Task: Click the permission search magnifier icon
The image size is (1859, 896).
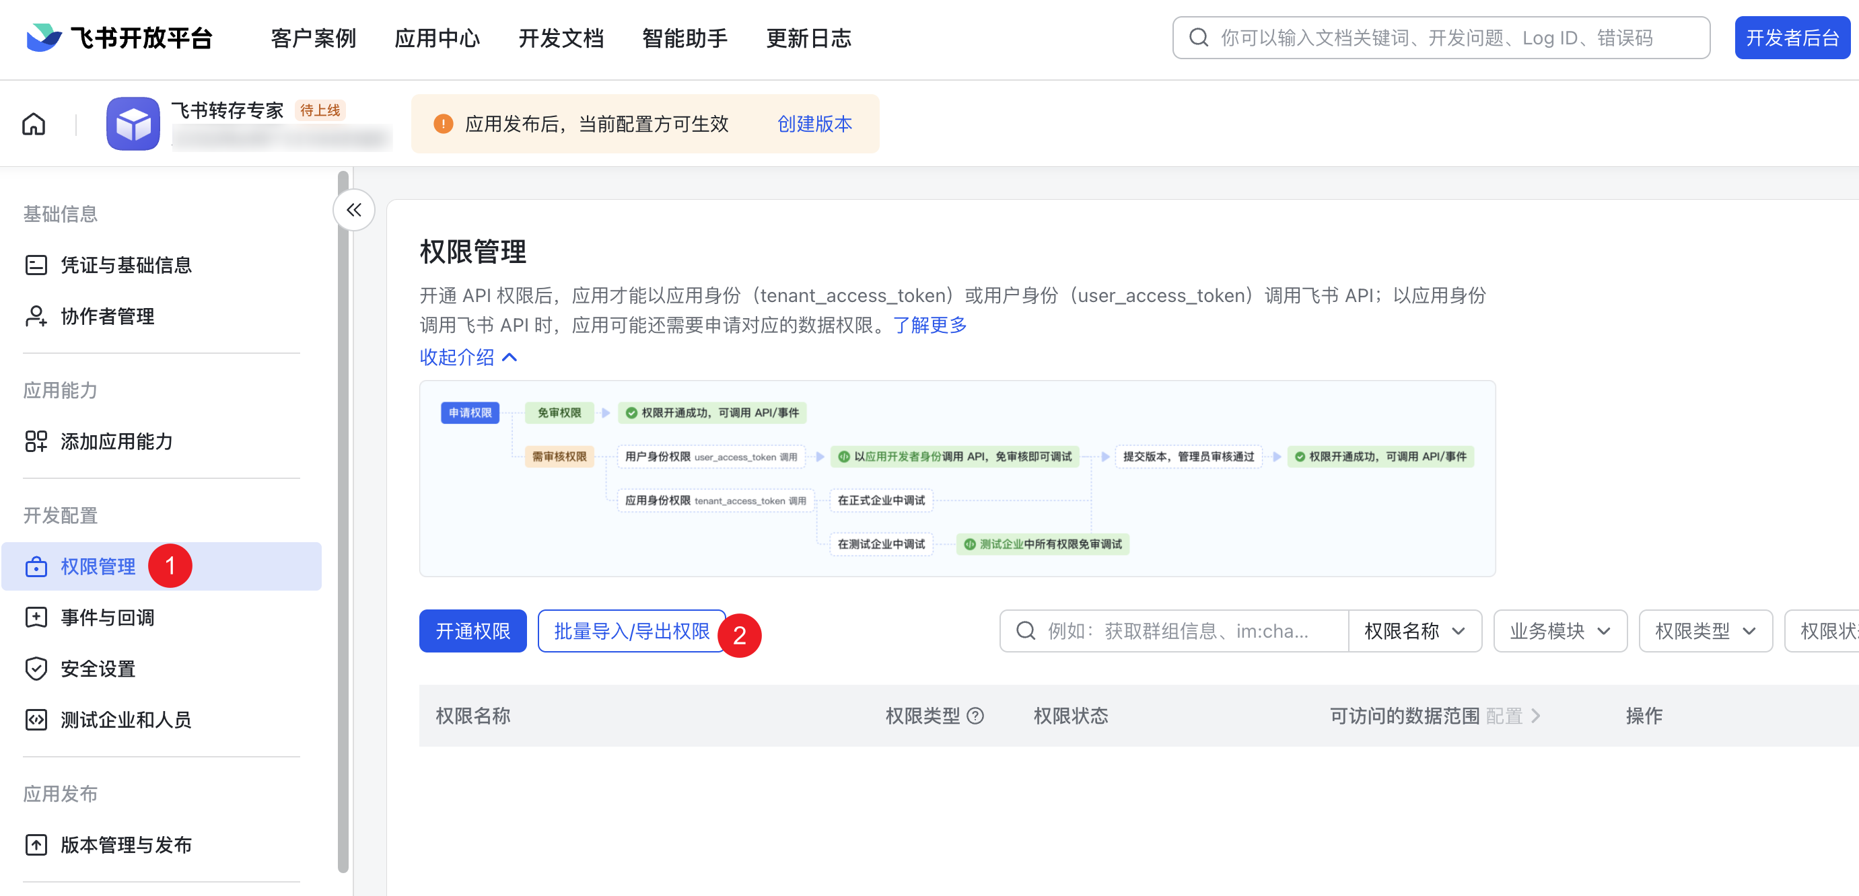Action: 1026,631
